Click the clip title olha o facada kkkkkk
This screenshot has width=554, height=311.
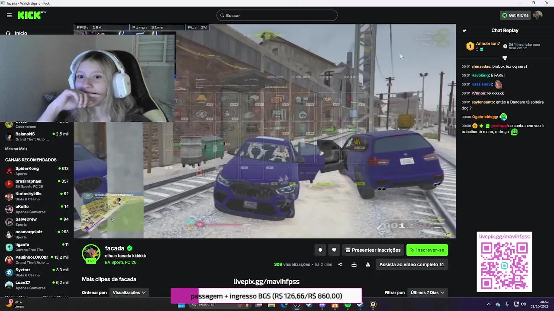tap(126, 256)
